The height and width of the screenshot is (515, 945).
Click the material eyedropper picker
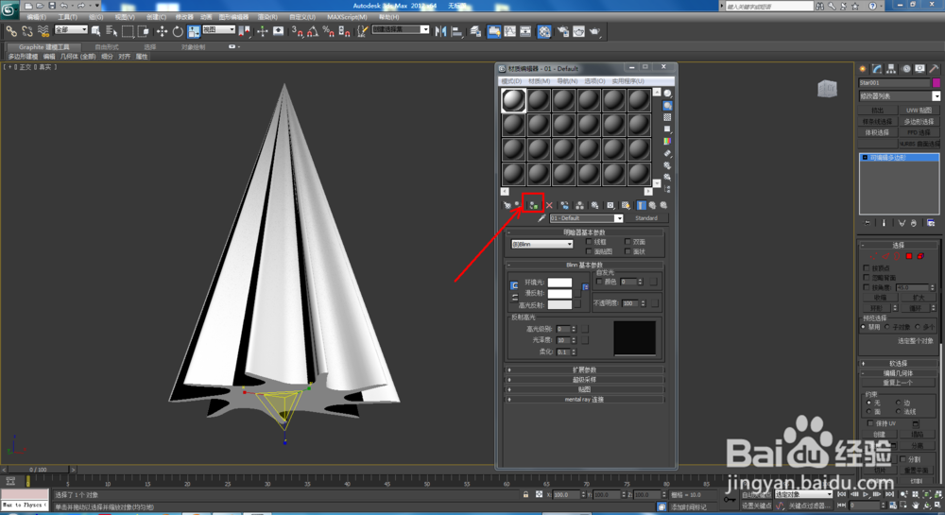541,218
